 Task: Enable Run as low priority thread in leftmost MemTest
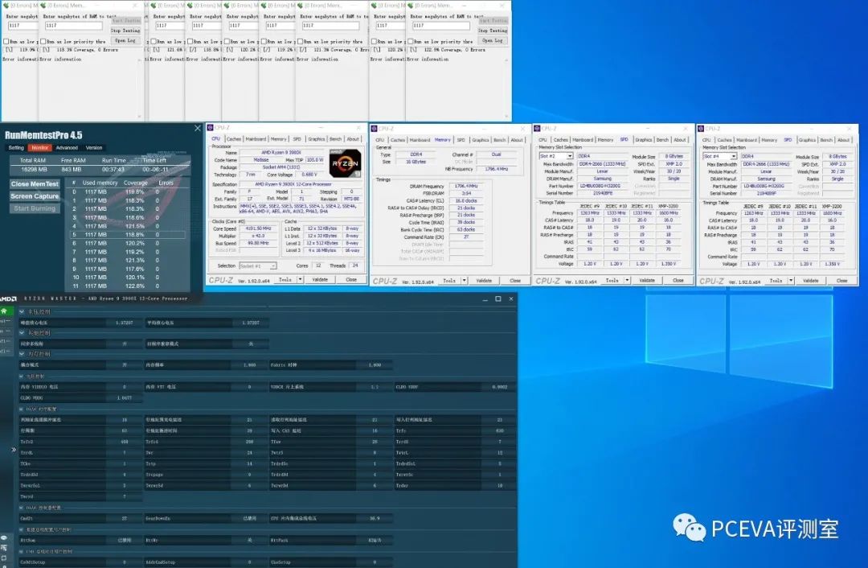pyautogui.click(x=6, y=40)
